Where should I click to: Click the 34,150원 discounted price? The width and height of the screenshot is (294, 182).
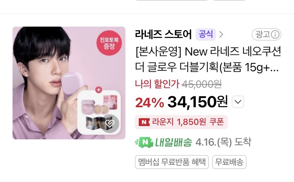point(198,102)
